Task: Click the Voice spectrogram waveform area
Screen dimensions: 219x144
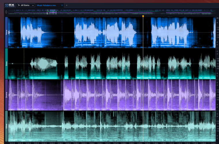Action: pos(109,32)
